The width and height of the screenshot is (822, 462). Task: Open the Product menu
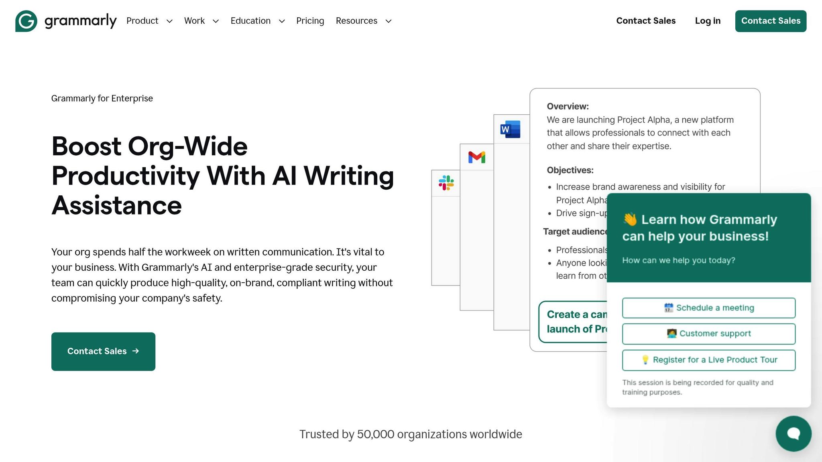point(142,21)
